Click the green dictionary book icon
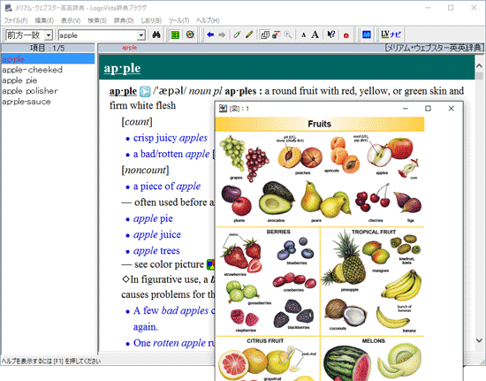Screen dimensions: 486x381 pos(176,34)
